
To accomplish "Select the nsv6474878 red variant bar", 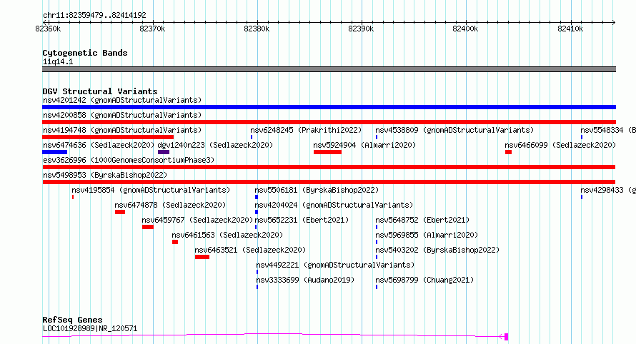I will coord(120,212).
